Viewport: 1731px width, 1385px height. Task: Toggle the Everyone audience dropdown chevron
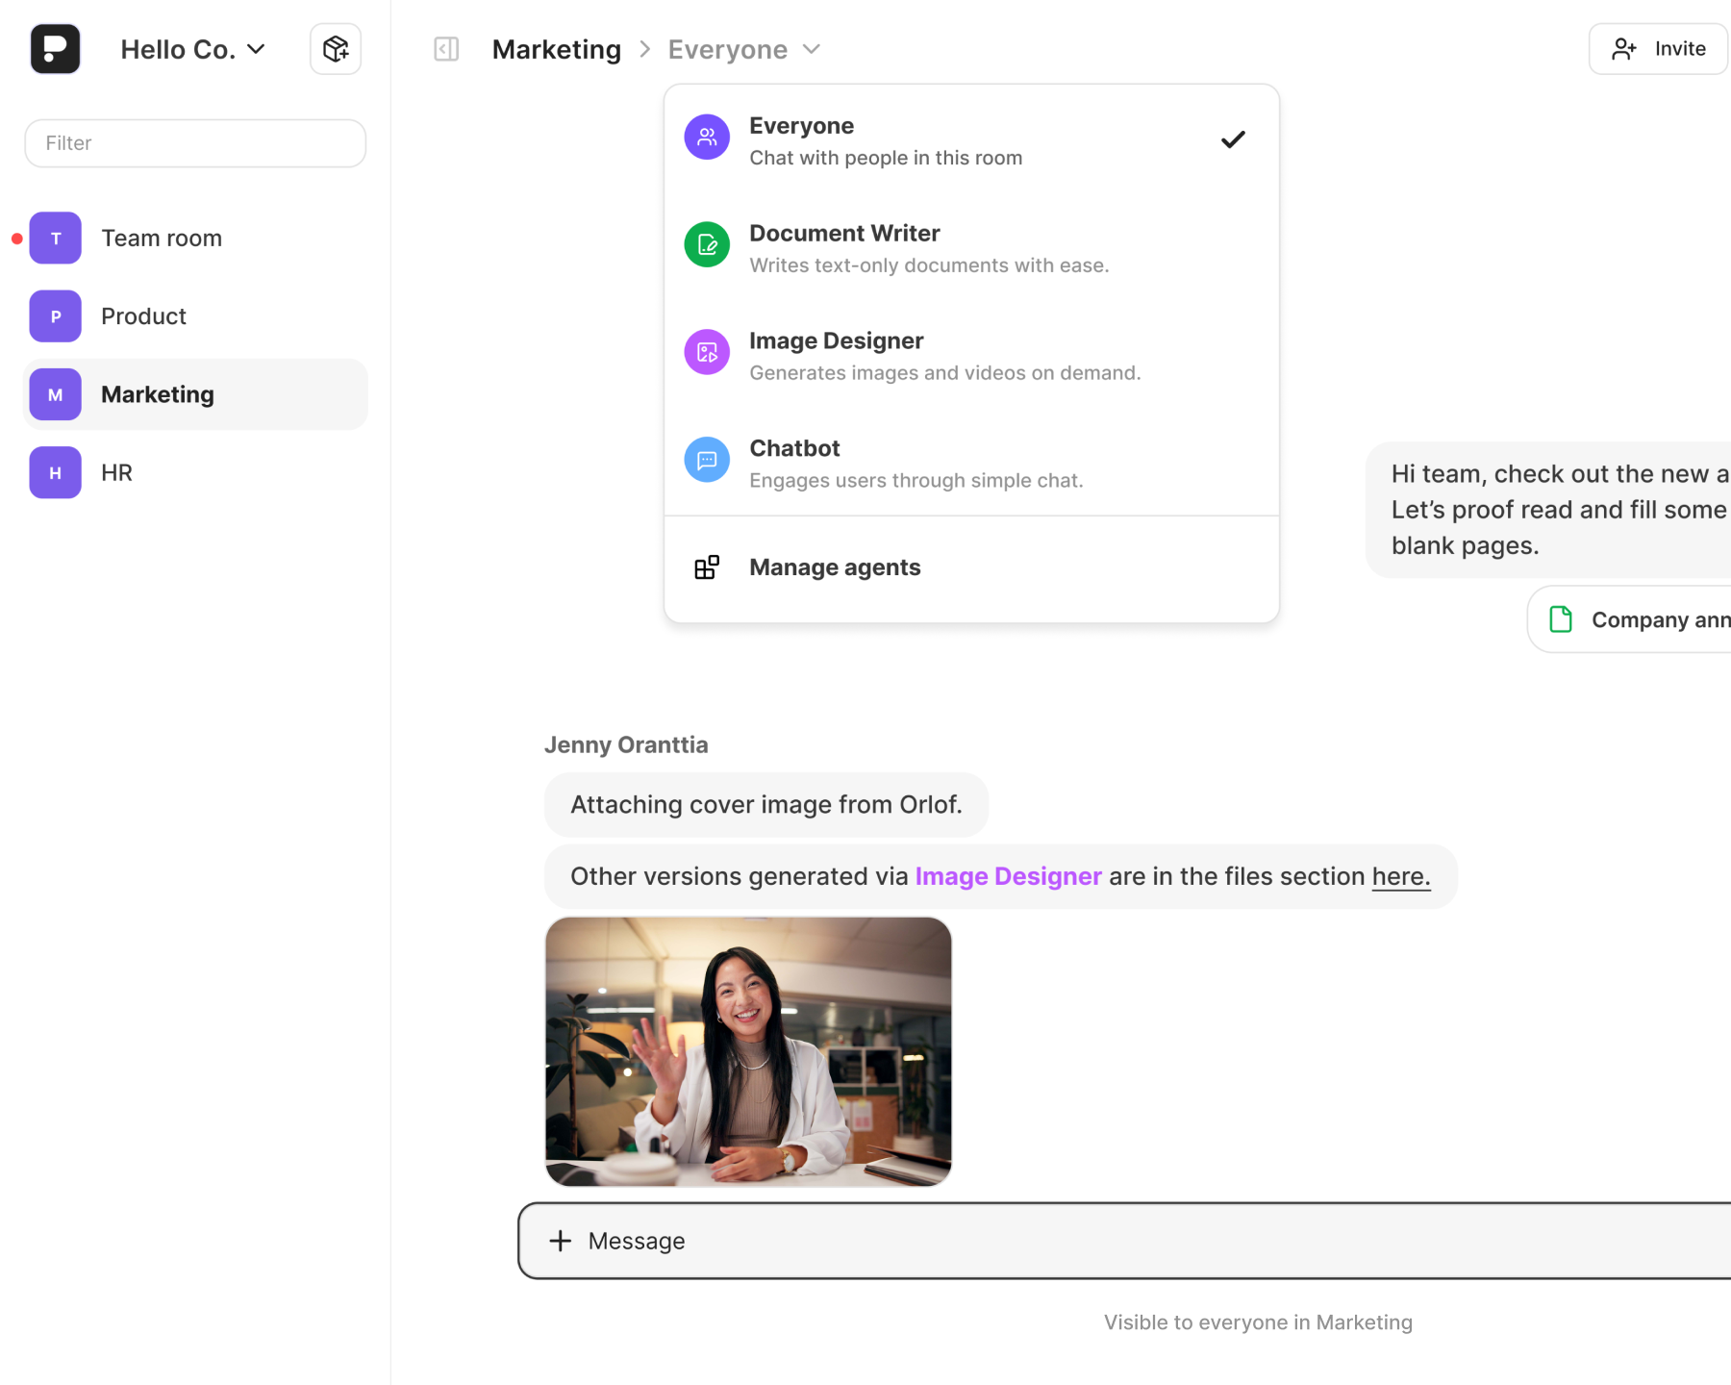(812, 49)
